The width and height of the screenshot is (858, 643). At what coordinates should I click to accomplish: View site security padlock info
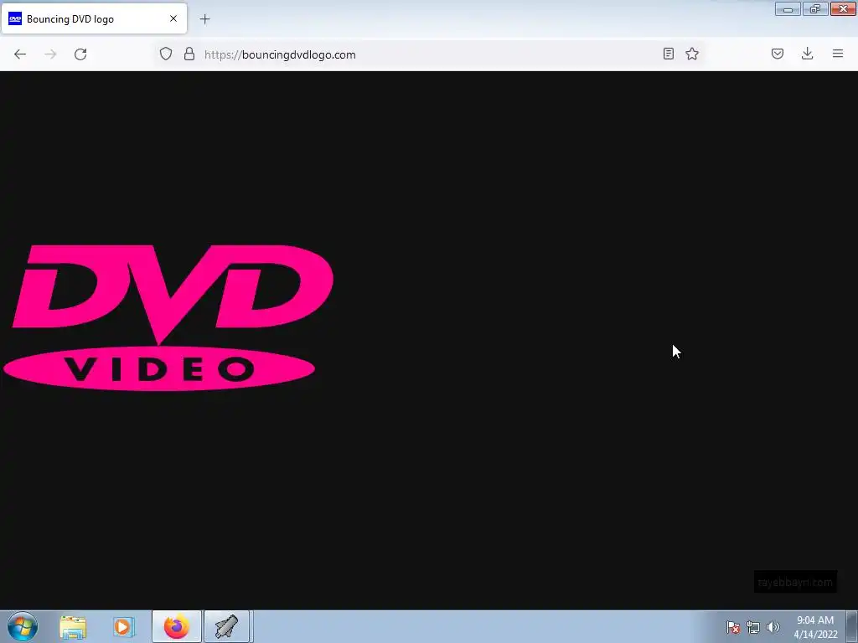[189, 54]
